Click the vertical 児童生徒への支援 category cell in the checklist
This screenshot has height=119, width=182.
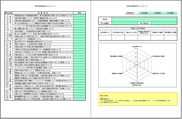10,48
